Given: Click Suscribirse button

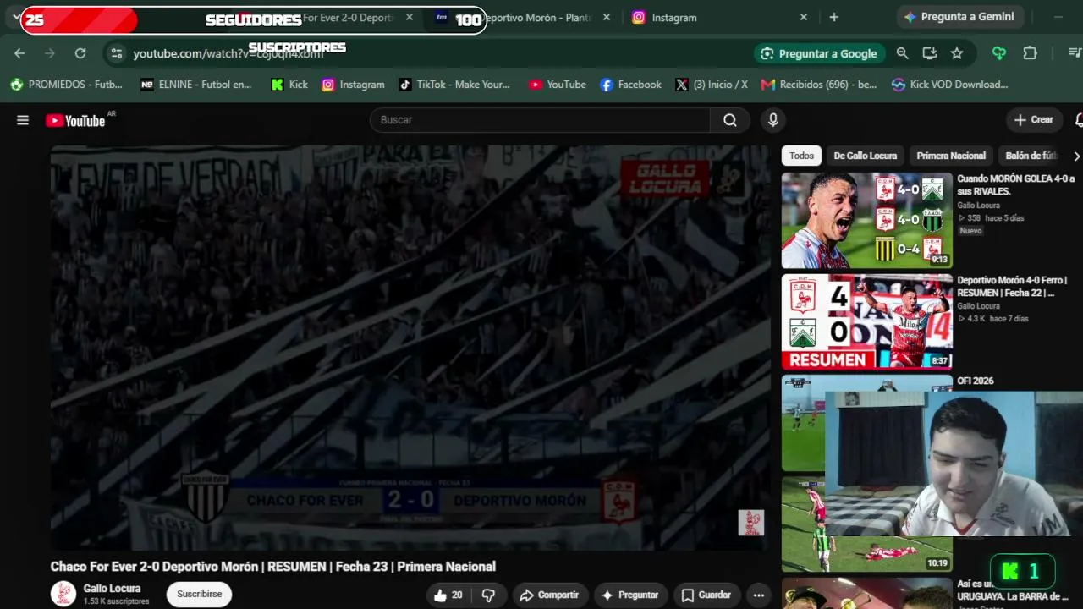Looking at the screenshot, I should (200, 594).
